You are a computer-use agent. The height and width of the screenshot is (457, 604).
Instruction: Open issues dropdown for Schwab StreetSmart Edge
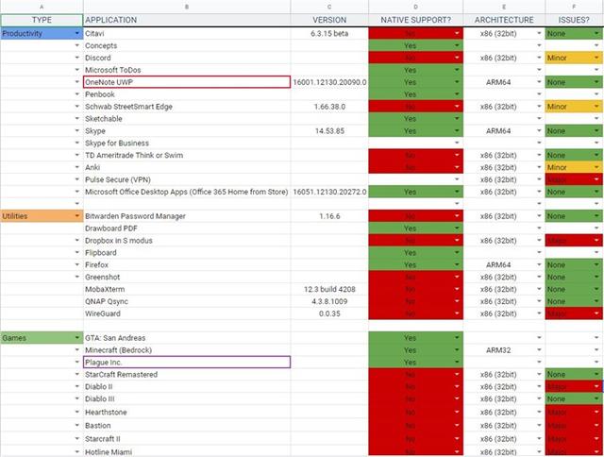[x=596, y=107]
